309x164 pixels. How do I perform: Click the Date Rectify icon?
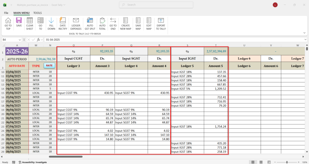click(x=63, y=21)
